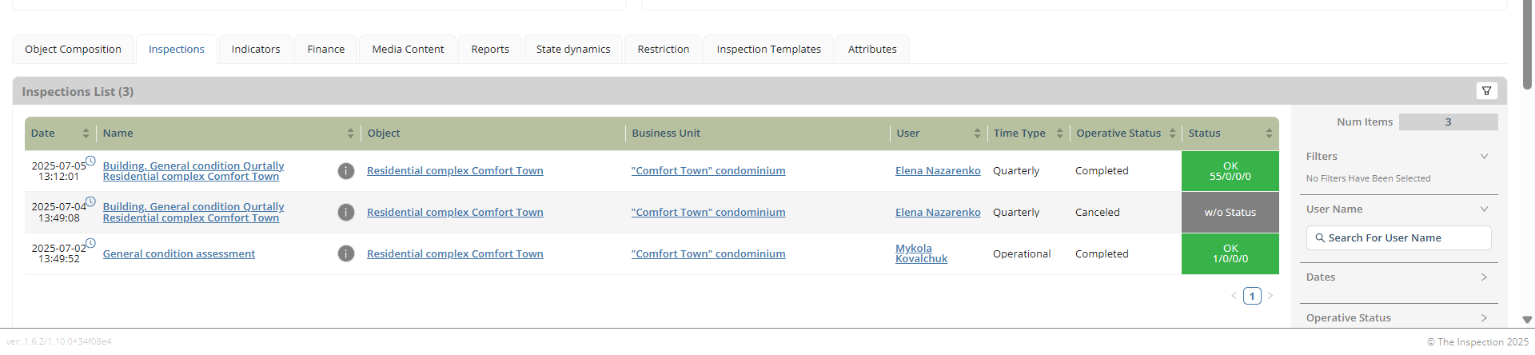Viewport: 1535px width, 355px height.
Task: Click info icon for the 2025-07-05 inspection
Action: (x=345, y=171)
